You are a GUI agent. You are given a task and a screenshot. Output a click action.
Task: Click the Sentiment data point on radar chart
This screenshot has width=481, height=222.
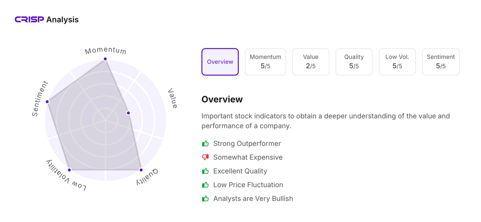point(47,101)
